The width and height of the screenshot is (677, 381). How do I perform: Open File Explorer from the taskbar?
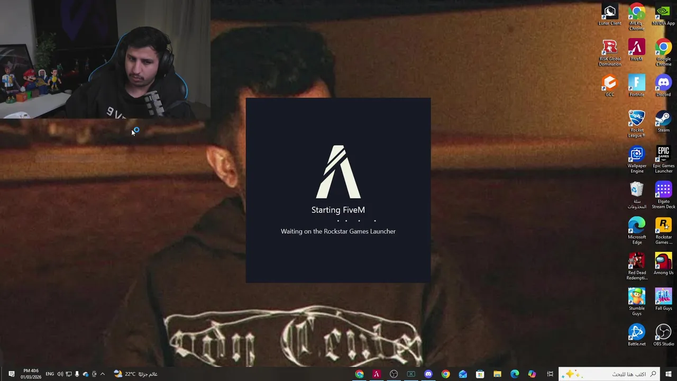(x=497, y=374)
